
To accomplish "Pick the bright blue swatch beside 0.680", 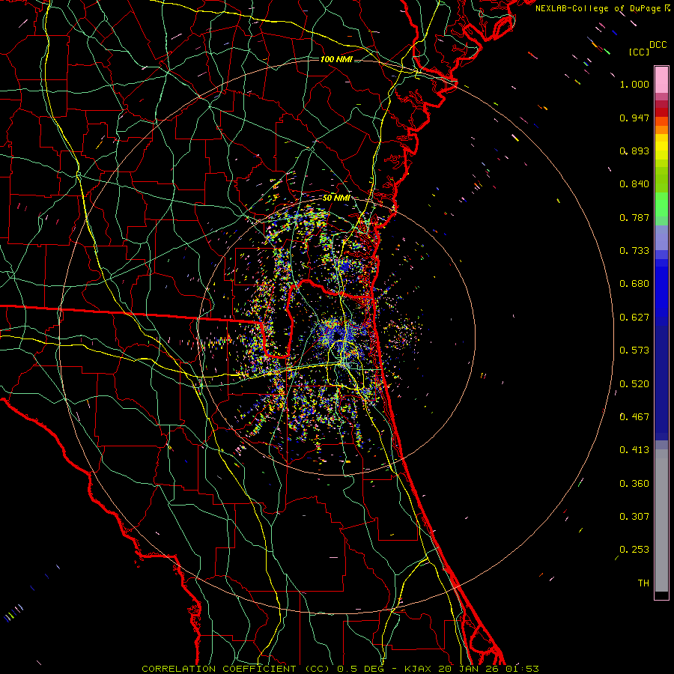I will 661,288.
